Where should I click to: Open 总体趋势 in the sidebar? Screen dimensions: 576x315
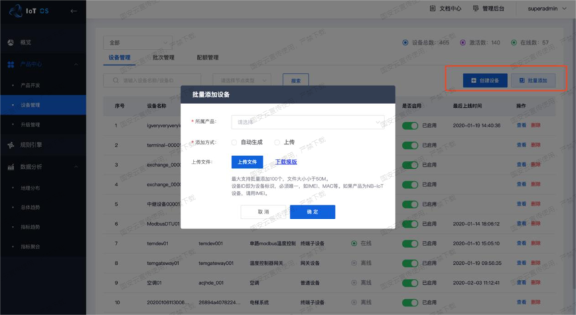30,207
